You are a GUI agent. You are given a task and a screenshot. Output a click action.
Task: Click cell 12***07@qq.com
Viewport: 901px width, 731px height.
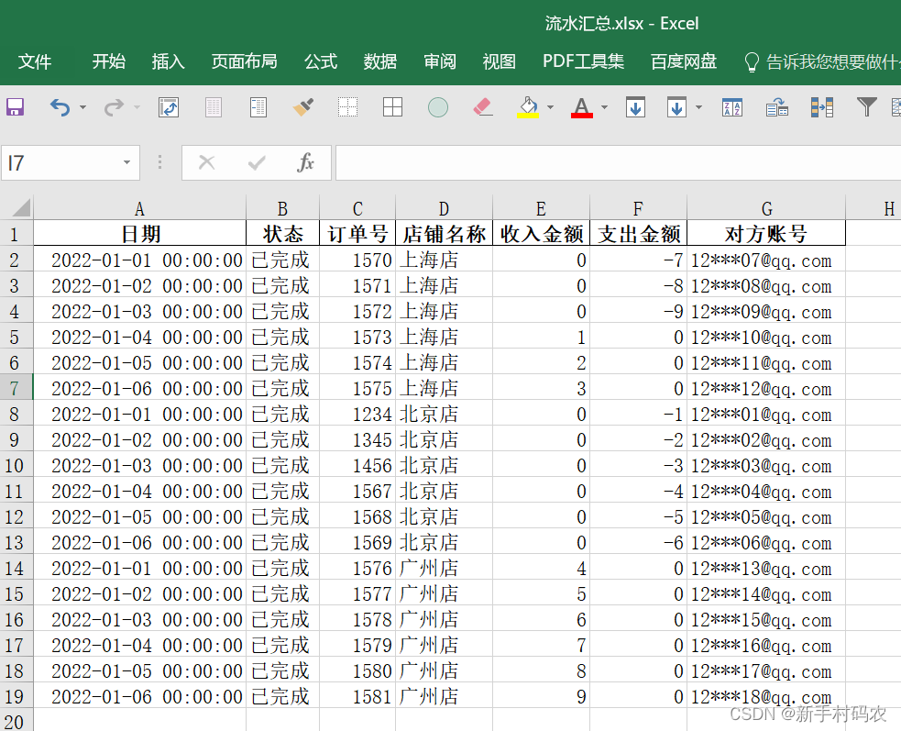(766, 260)
